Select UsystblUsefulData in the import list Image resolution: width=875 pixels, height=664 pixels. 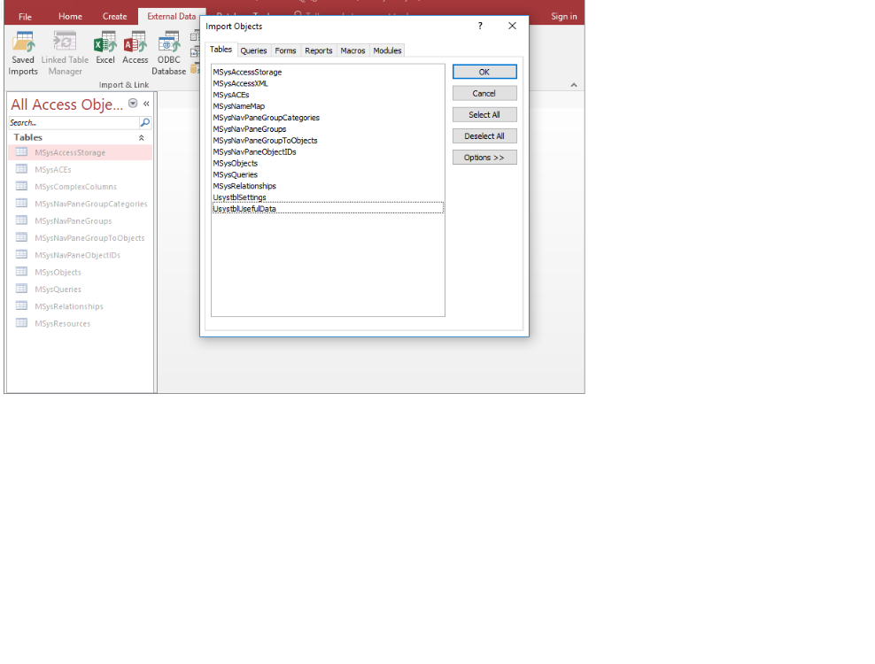point(328,208)
